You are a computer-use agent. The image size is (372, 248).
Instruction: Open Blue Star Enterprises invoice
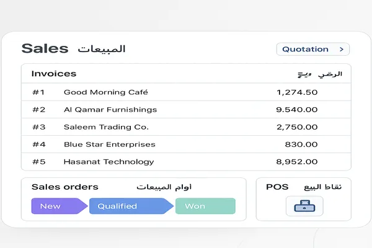[109, 144]
